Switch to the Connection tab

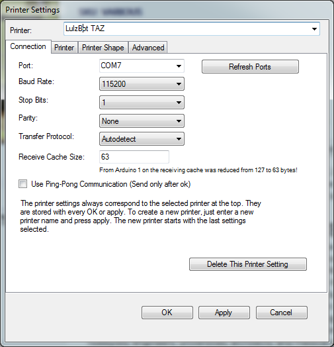click(x=28, y=47)
